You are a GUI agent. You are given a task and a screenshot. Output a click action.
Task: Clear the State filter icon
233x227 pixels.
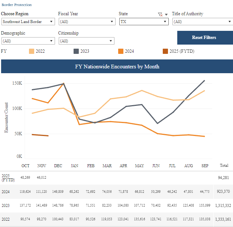[x=160, y=14]
